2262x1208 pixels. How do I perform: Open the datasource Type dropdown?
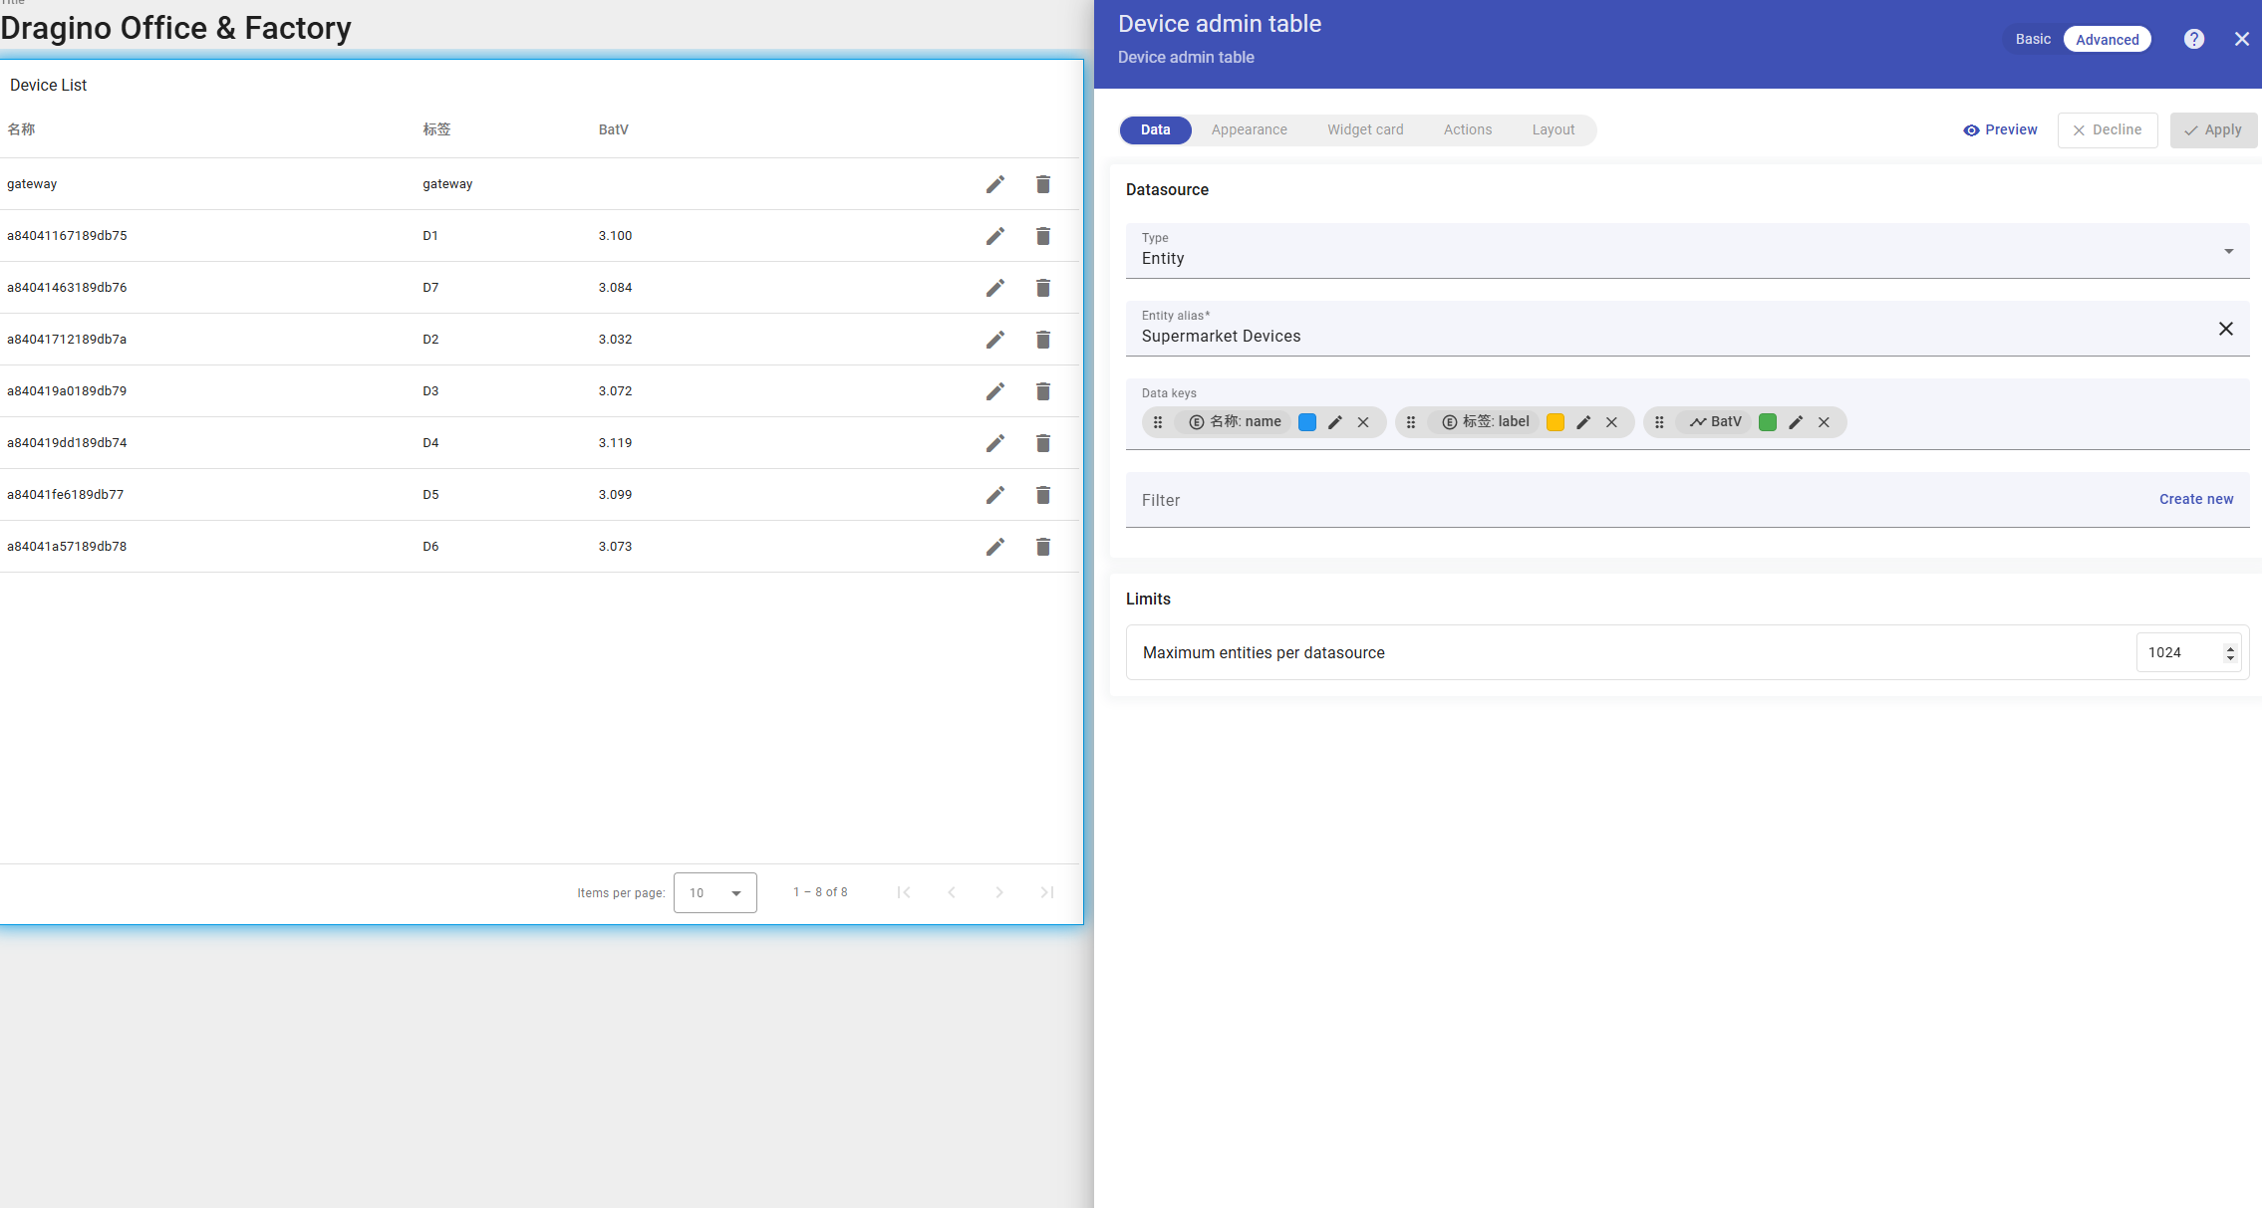(2228, 251)
